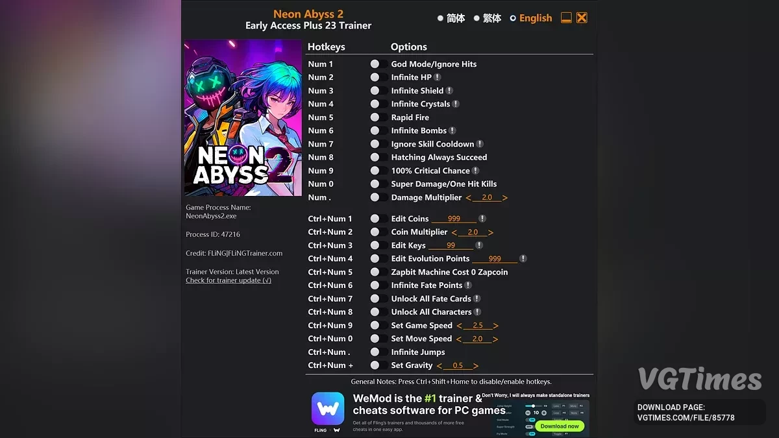The height and width of the screenshot is (438, 779).
Task: Open the Check for trainer update link
Action: click(229, 280)
